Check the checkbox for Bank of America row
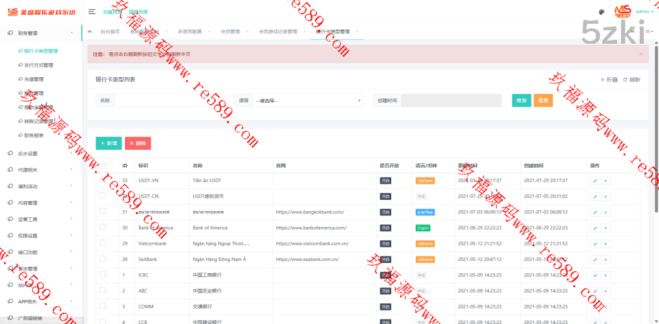 [102, 228]
